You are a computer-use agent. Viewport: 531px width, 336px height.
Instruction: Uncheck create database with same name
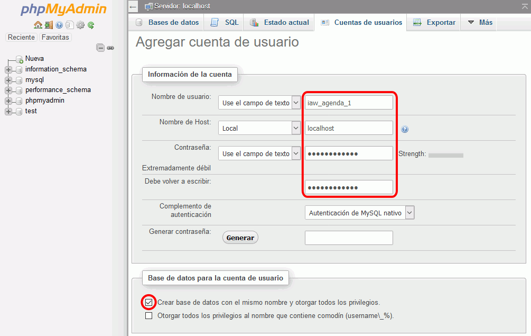click(149, 303)
